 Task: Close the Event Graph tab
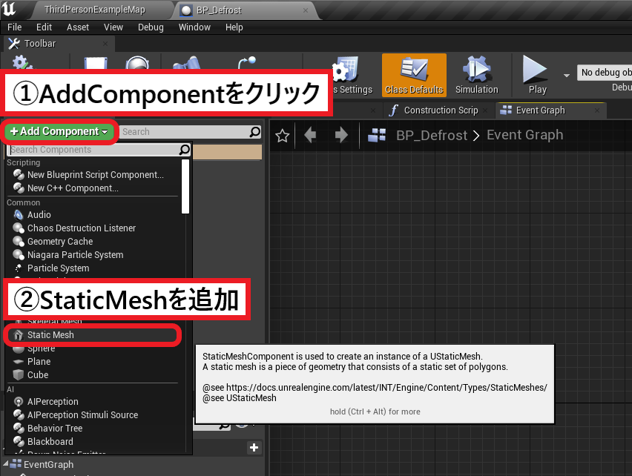597,110
